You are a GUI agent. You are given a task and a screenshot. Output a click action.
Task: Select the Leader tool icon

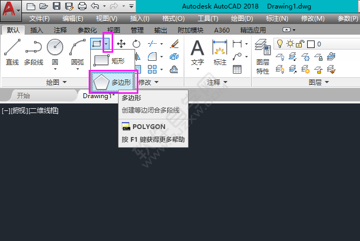pos(237,57)
